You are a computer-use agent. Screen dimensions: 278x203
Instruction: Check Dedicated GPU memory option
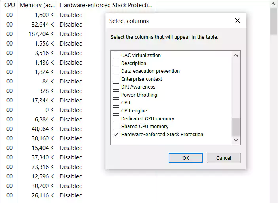click(116, 118)
